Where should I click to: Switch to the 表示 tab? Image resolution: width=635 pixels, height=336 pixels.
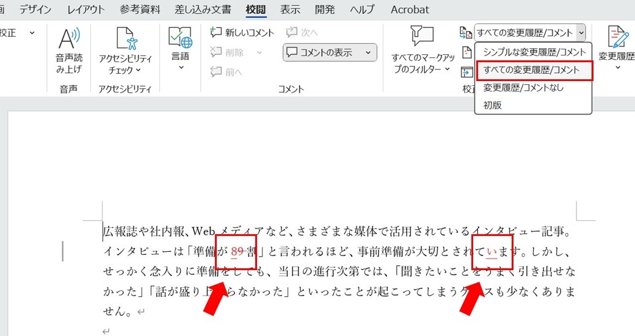click(x=290, y=9)
